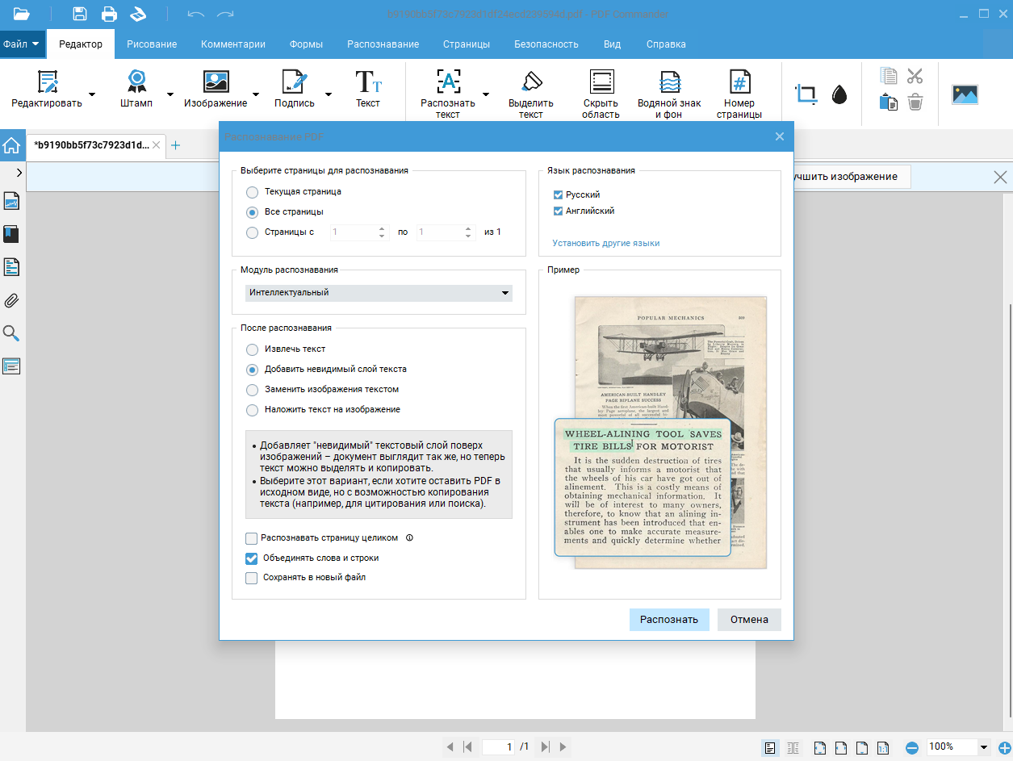
Task: Open Водяной знак и фон tool
Action: [x=669, y=94]
